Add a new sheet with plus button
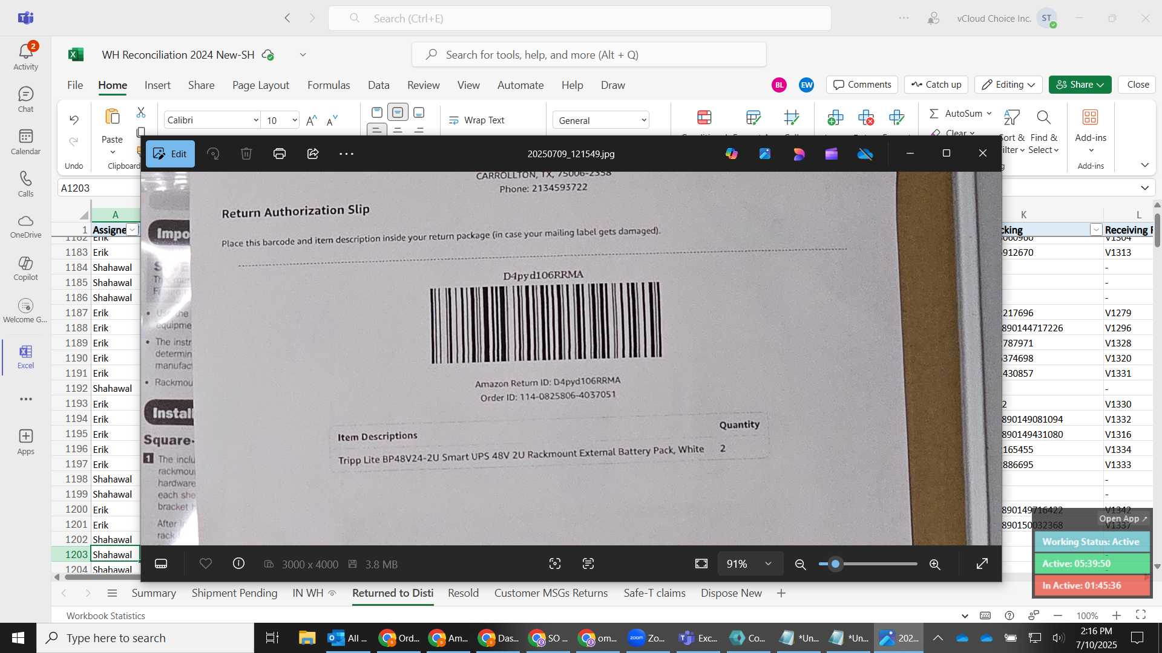Image resolution: width=1162 pixels, height=653 pixels. 781,593
